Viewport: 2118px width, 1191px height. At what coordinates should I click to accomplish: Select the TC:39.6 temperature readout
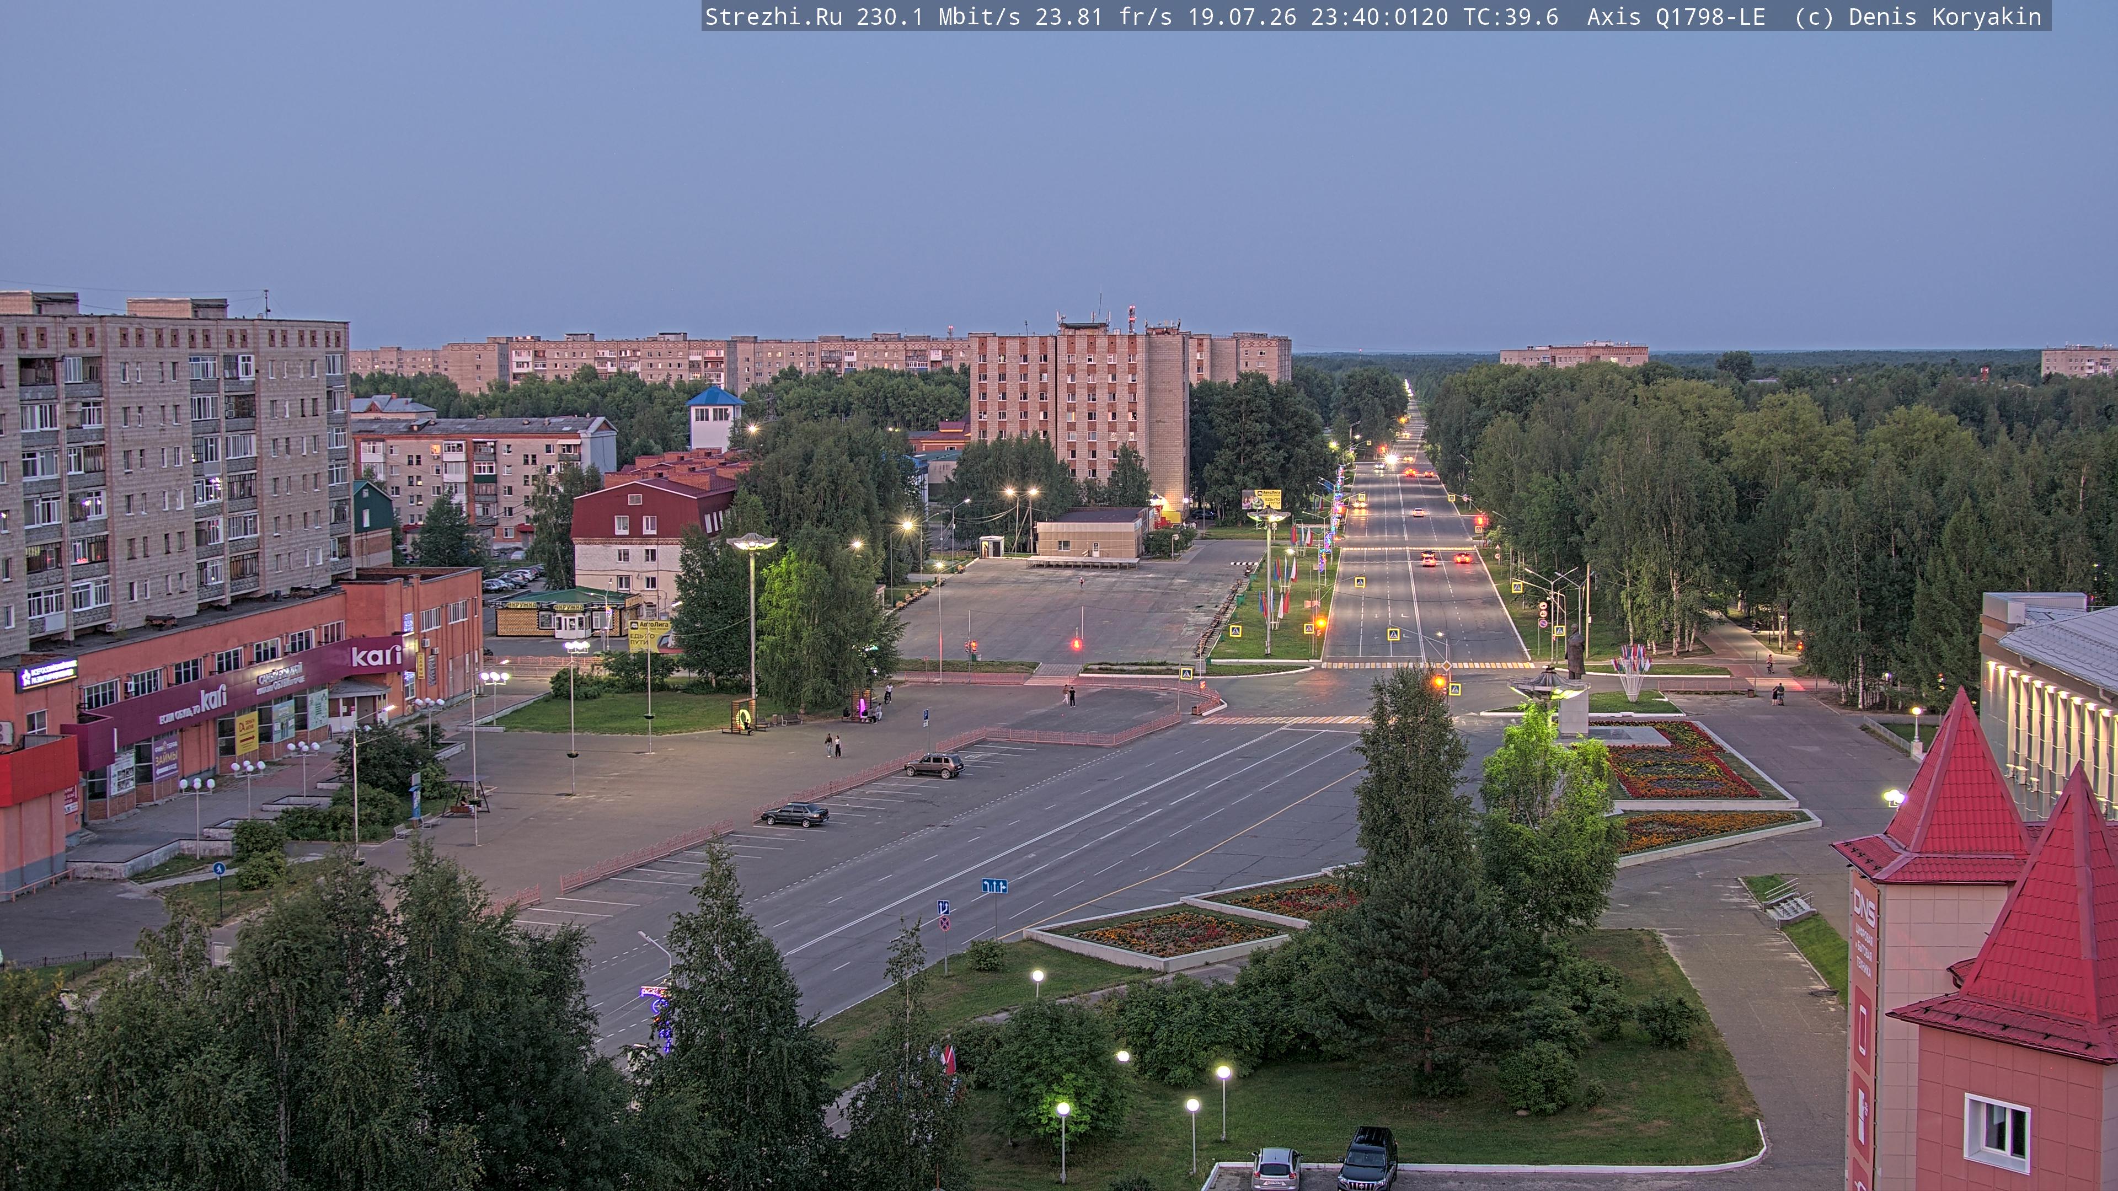[1511, 17]
